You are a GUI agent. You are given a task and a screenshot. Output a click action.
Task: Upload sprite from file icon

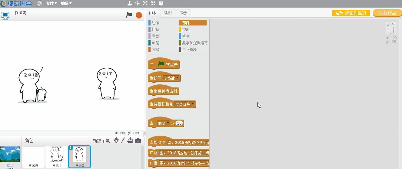(x=130, y=140)
